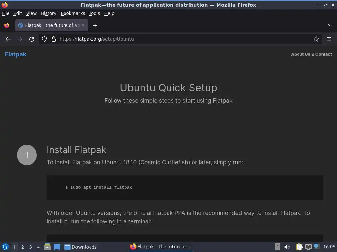337x252 pixels.
Task: Click the 16:05 clock
Action: tap(329, 247)
